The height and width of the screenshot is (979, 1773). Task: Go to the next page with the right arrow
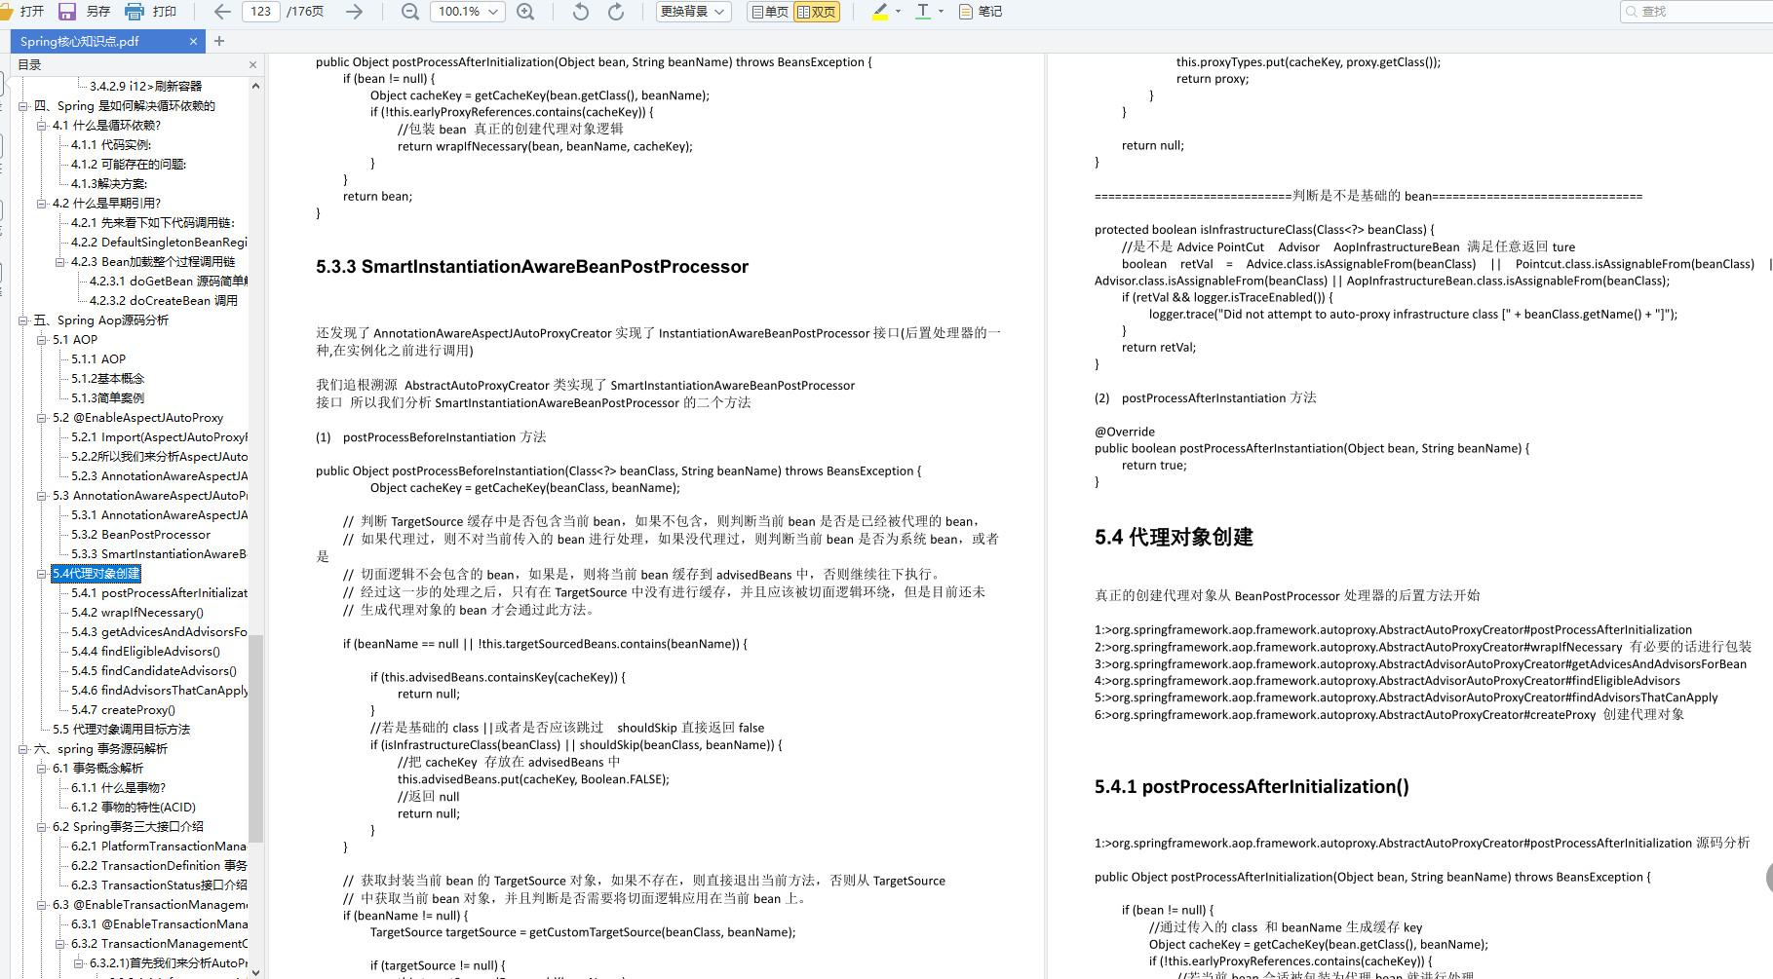(x=355, y=12)
